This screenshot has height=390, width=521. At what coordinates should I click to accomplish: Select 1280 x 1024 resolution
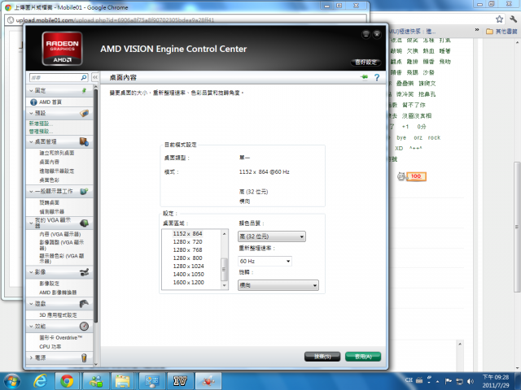tap(188, 266)
